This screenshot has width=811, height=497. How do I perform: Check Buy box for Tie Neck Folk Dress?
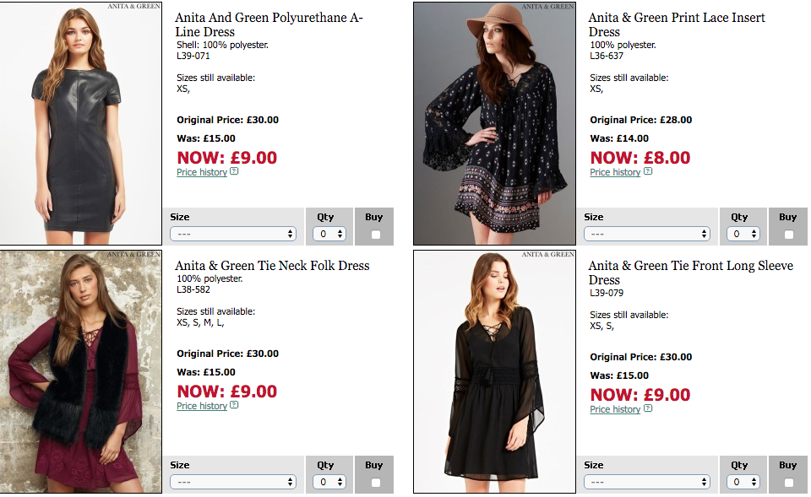(375, 483)
